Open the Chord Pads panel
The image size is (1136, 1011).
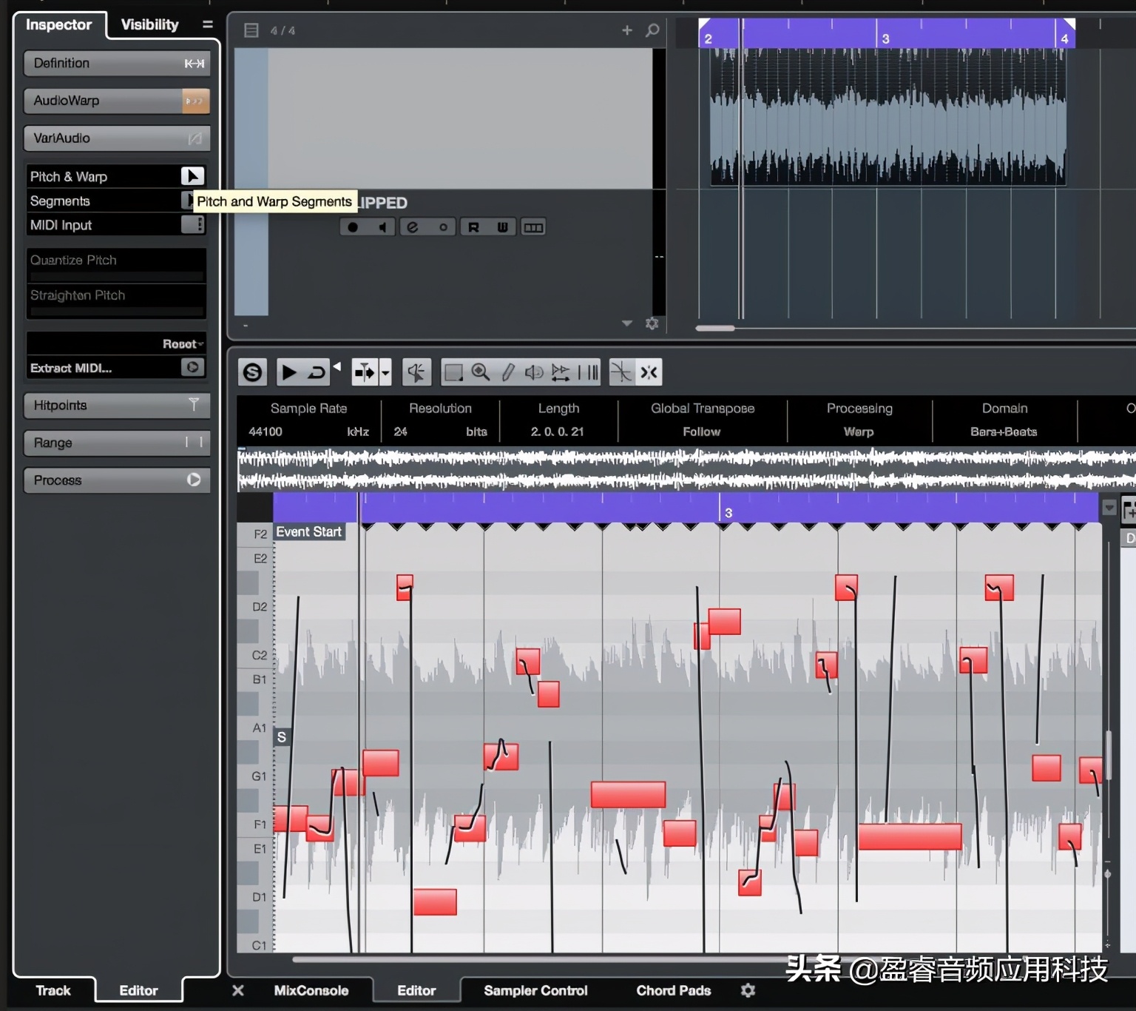[672, 990]
